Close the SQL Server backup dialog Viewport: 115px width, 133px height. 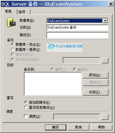(x=111, y=4)
